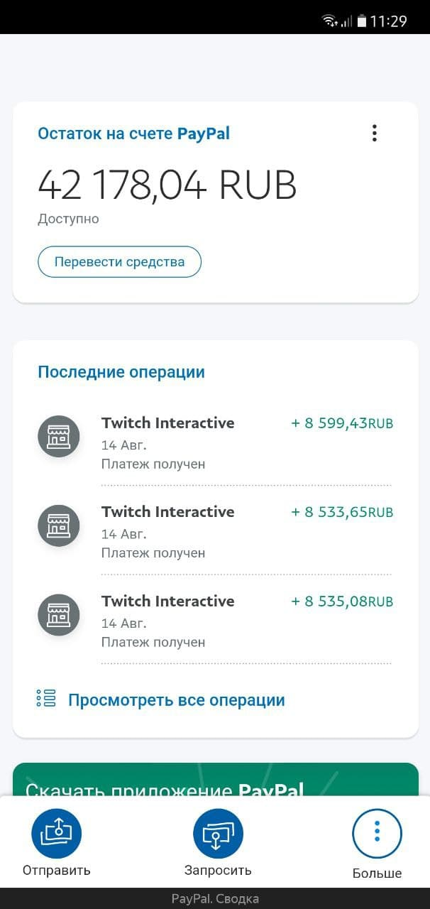The height and width of the screenshot is (909, 430).
Task: Select the Отправить label in bottom navigation
Action: 56,869
